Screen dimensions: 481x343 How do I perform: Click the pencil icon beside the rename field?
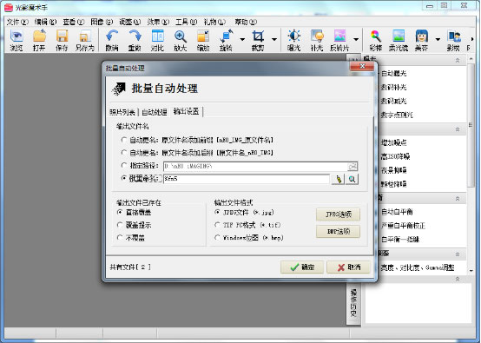click(x=339, y=179)
